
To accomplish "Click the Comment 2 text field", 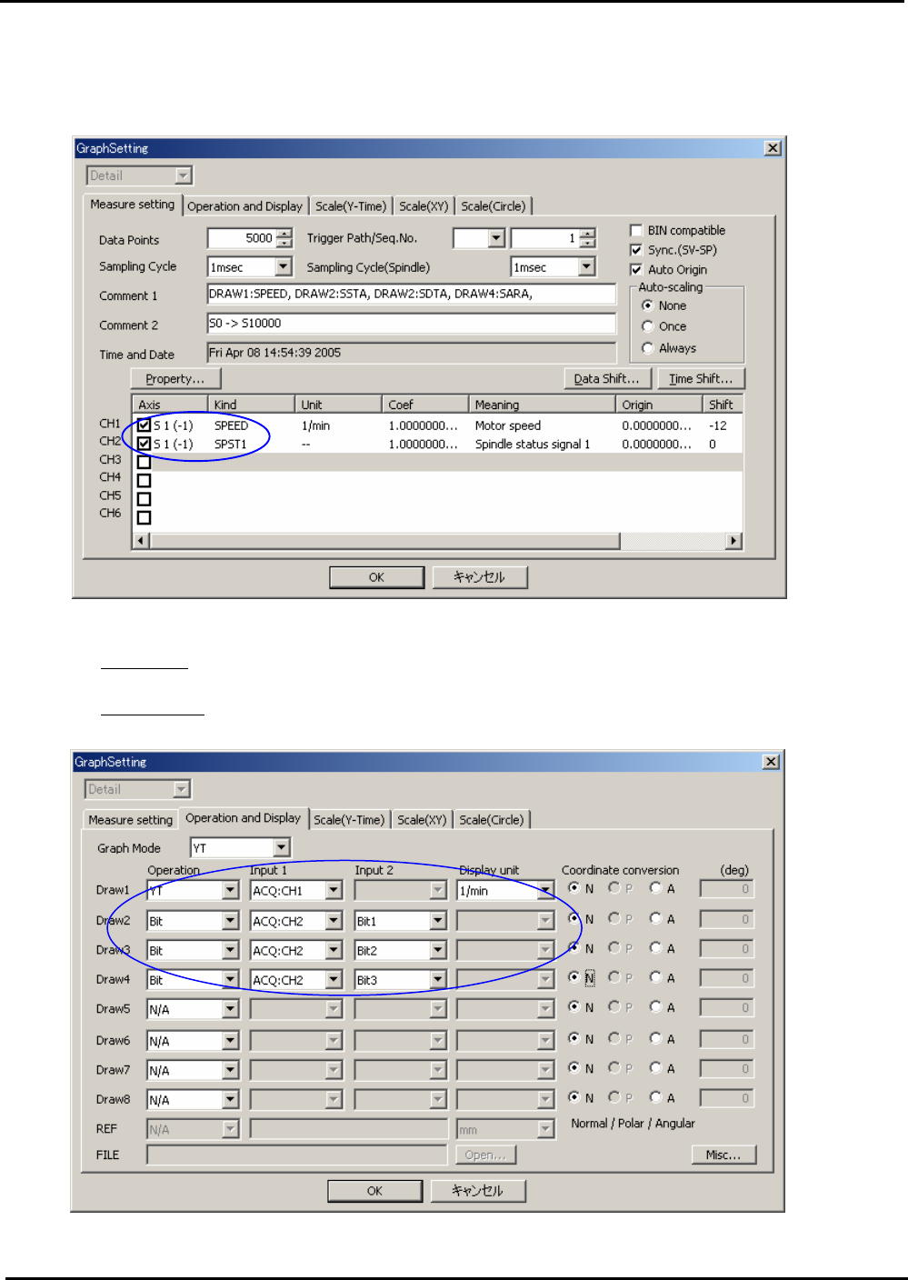I will click(411, 324).
